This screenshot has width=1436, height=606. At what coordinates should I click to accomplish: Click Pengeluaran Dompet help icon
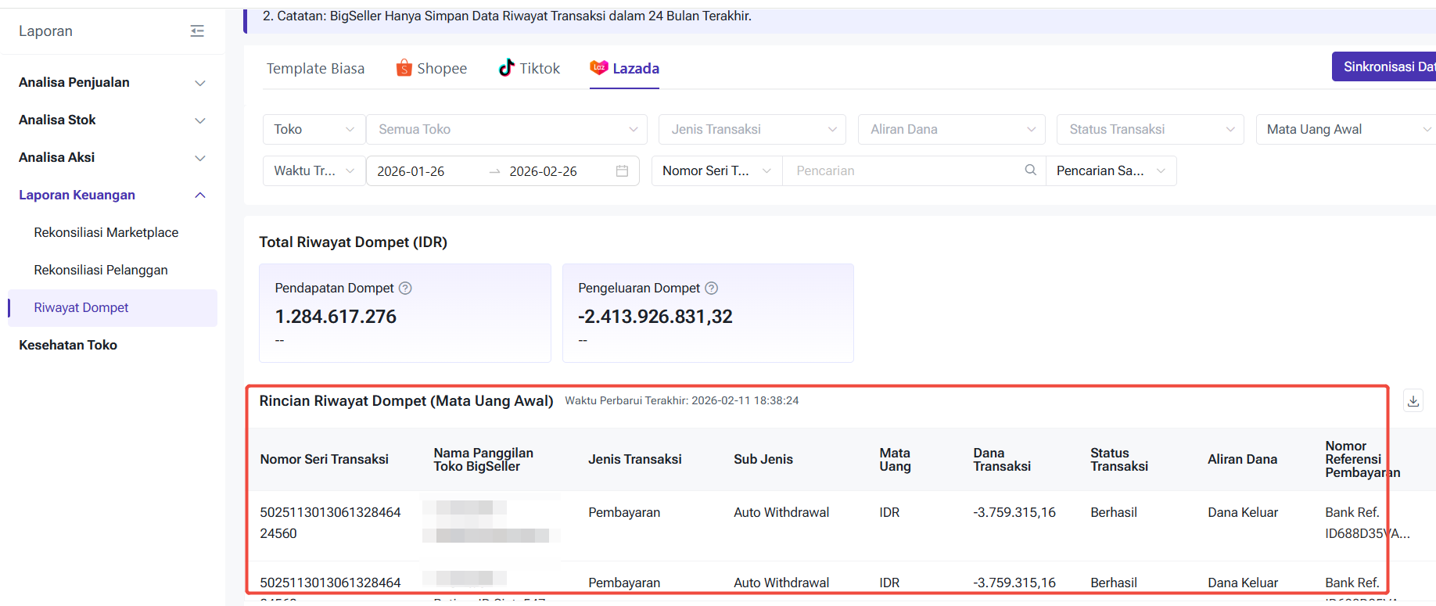click(x=711, y=289)
